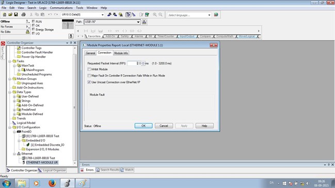Open the Communications menu
The width and height of the screenshot is (335, 188).
tap(61, 8)
